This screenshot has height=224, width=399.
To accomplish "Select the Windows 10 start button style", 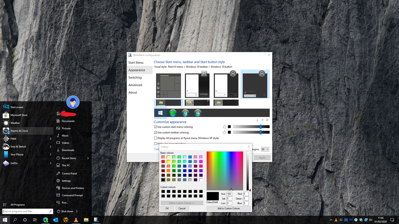I will pyautogui.click(x=161, y=113).
